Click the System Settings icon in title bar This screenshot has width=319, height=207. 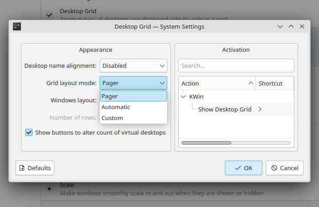tap(17, 27)
